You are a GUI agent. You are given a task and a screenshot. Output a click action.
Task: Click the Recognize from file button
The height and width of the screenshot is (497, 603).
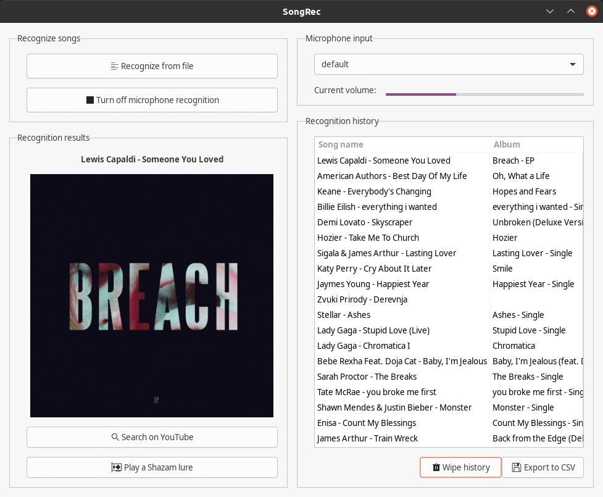[152, 66]
